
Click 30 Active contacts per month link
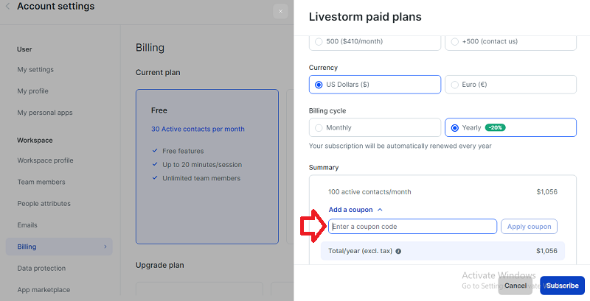[x=198, y=129]
